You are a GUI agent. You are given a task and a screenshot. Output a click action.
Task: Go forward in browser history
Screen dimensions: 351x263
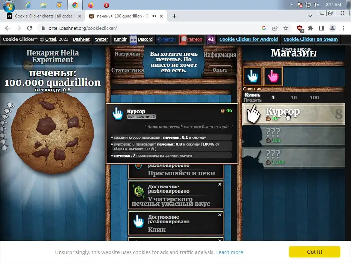tap(19, 28)
